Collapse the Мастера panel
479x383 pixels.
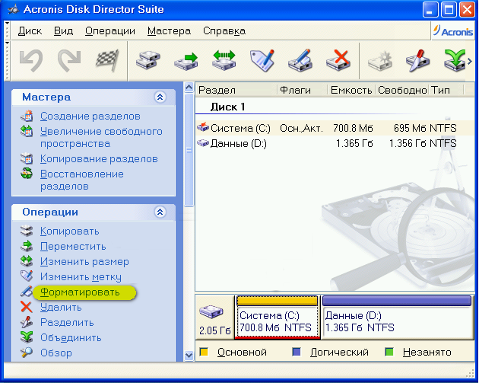(160, 97)
